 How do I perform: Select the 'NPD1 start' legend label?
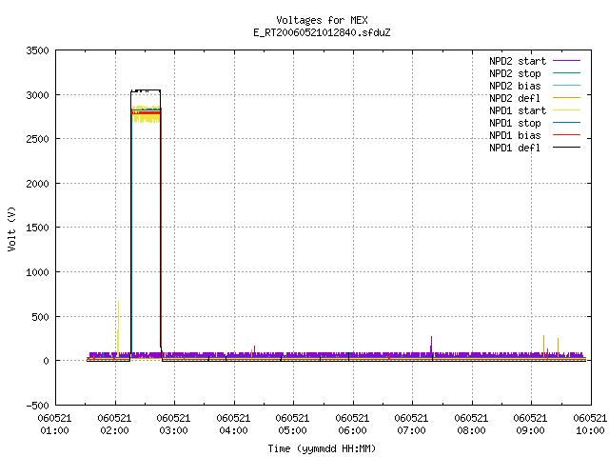[518, 110]
